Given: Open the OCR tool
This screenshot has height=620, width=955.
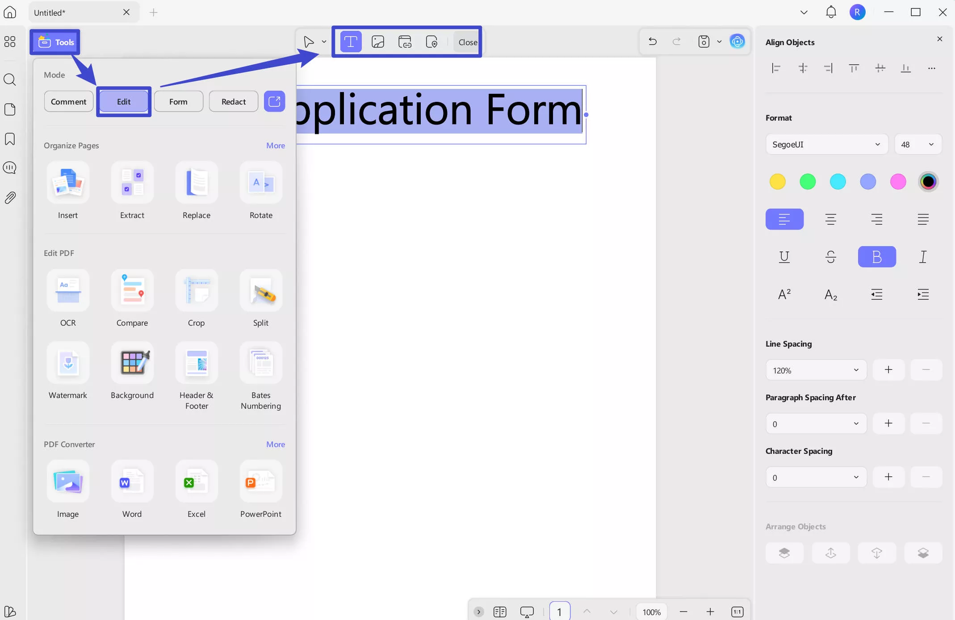Looking at the screenshot, I should pos(68,291).
